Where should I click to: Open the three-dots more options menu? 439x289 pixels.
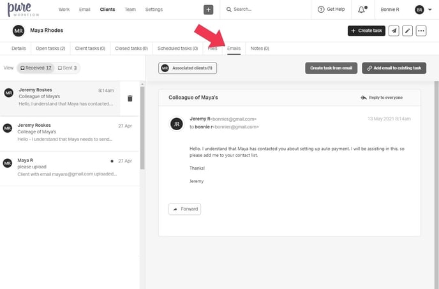click(420, 31)
